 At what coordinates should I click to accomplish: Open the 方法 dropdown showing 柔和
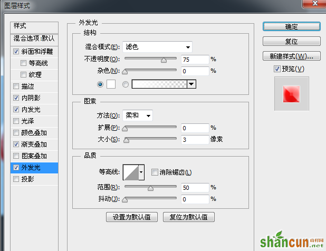tap(138, 115)
